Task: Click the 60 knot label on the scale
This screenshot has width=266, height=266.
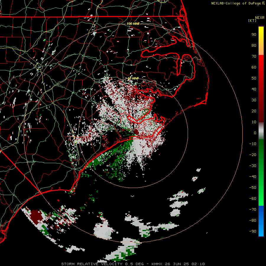Action: coord(254,67)
